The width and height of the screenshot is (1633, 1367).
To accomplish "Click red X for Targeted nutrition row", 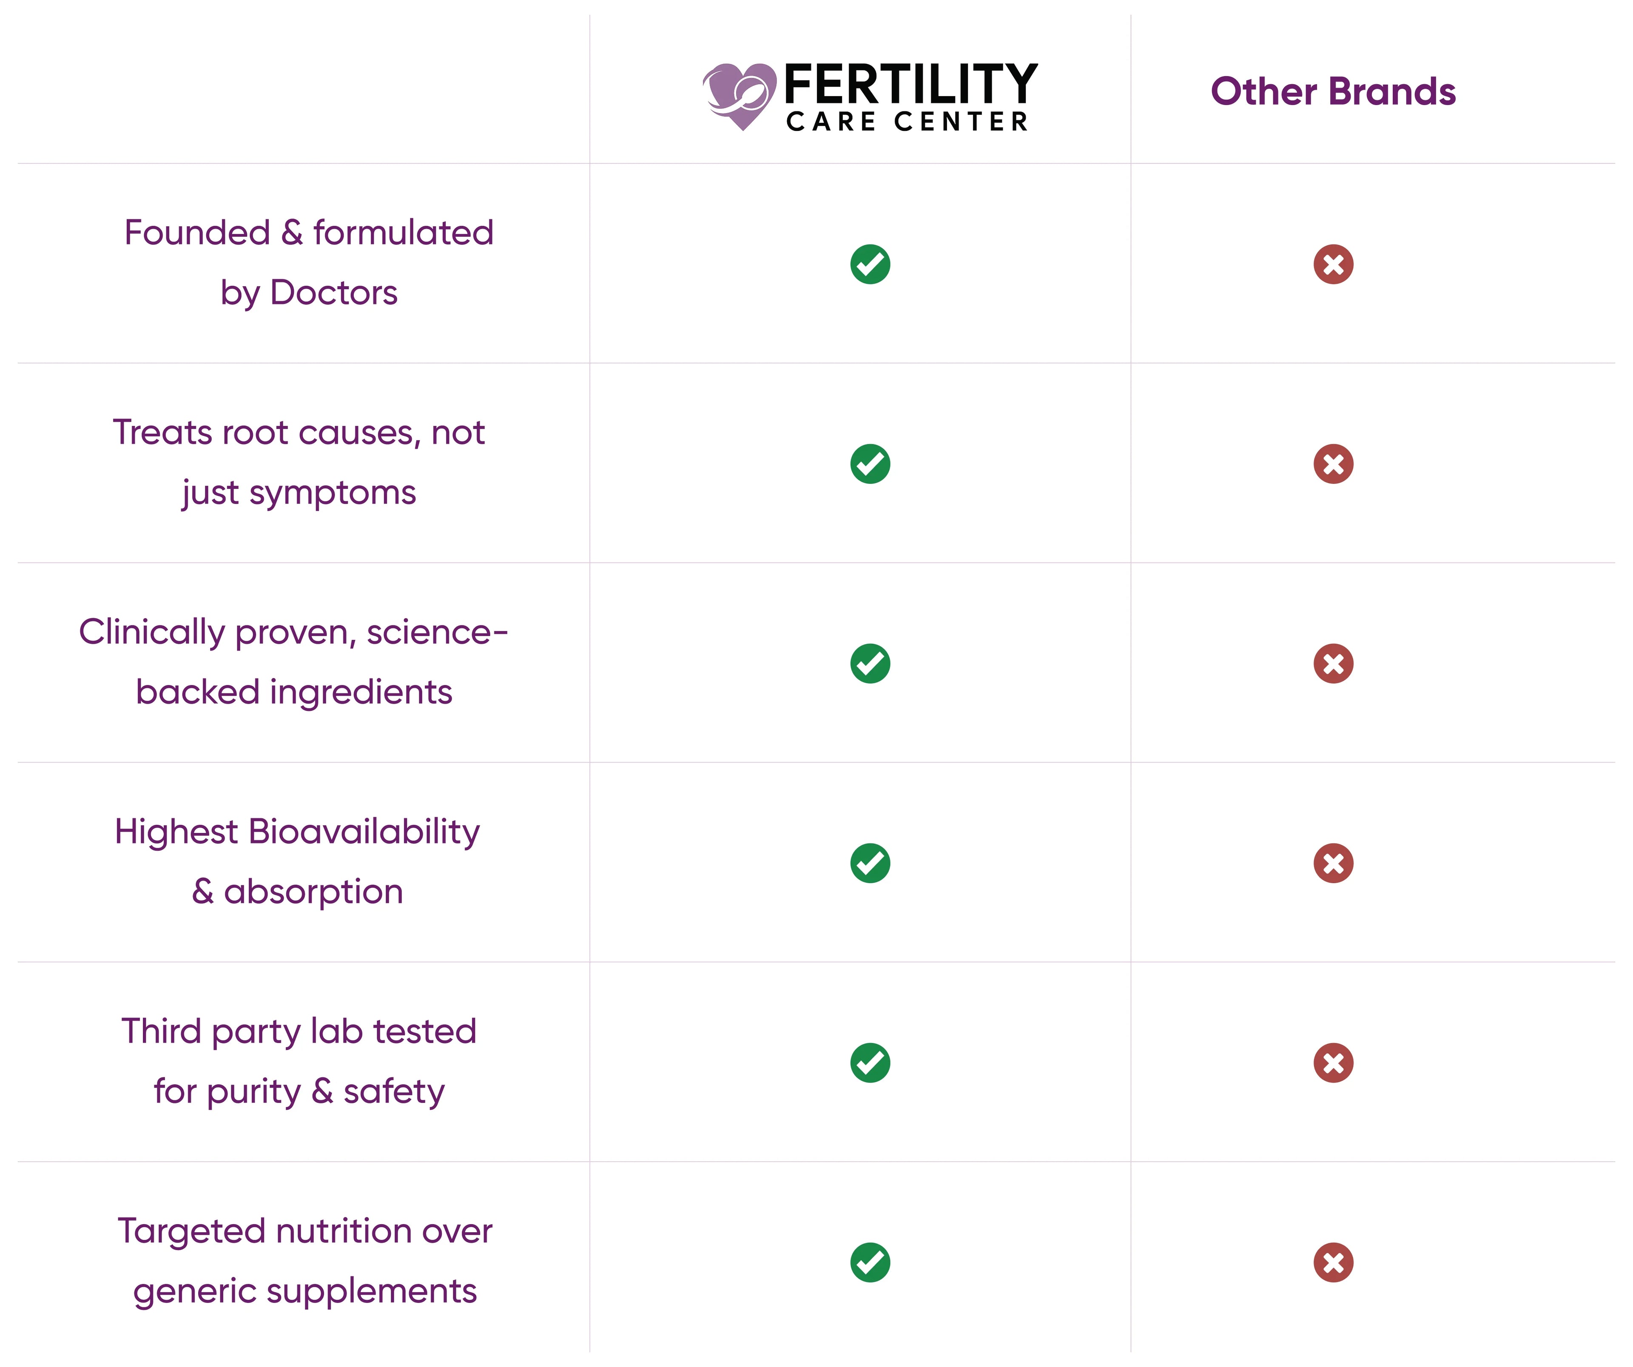I will point(1333,1262).
